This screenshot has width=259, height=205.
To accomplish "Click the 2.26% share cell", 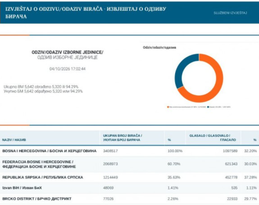I will tap(173, 199).
